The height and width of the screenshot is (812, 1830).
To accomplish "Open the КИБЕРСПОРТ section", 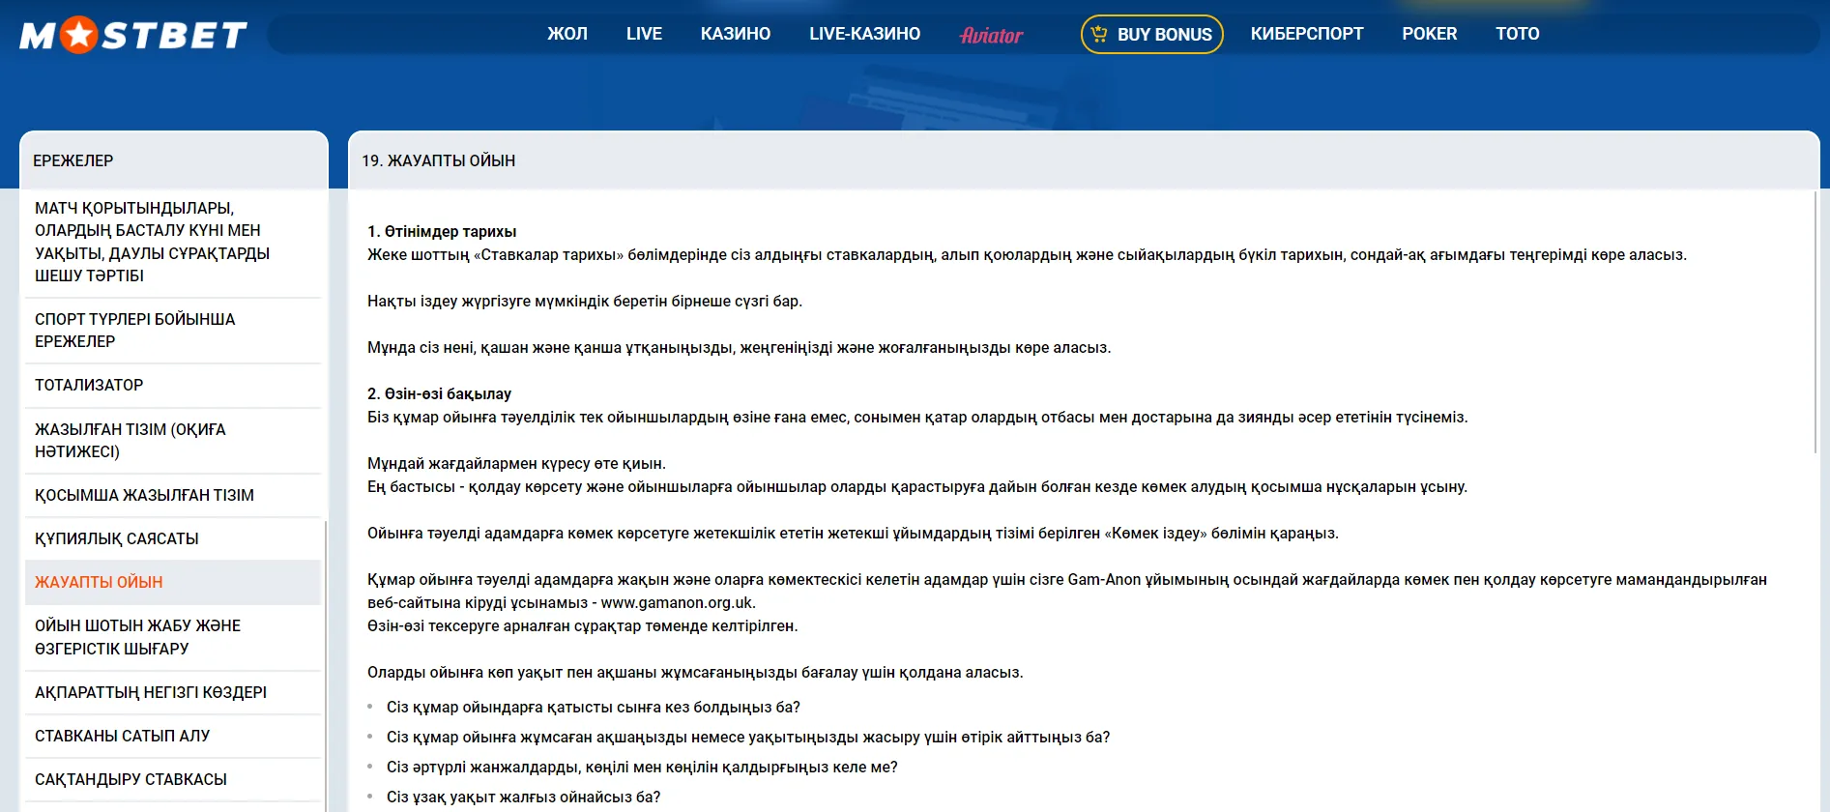I will (1306, 34).
